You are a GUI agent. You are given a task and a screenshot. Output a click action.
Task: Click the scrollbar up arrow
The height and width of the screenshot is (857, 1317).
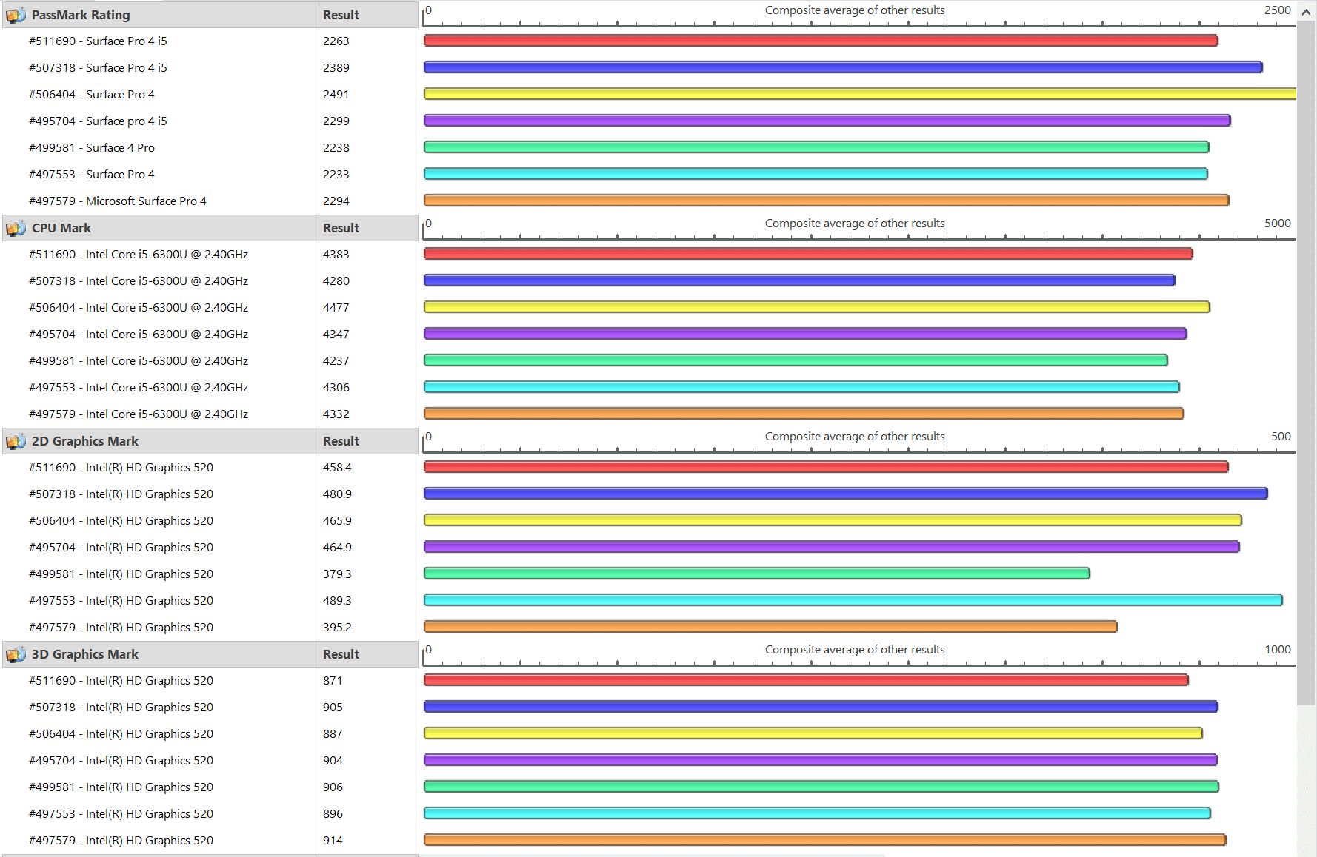[1307, 12]
